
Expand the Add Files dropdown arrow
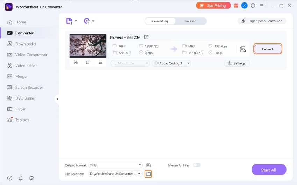tap(76, 21)
